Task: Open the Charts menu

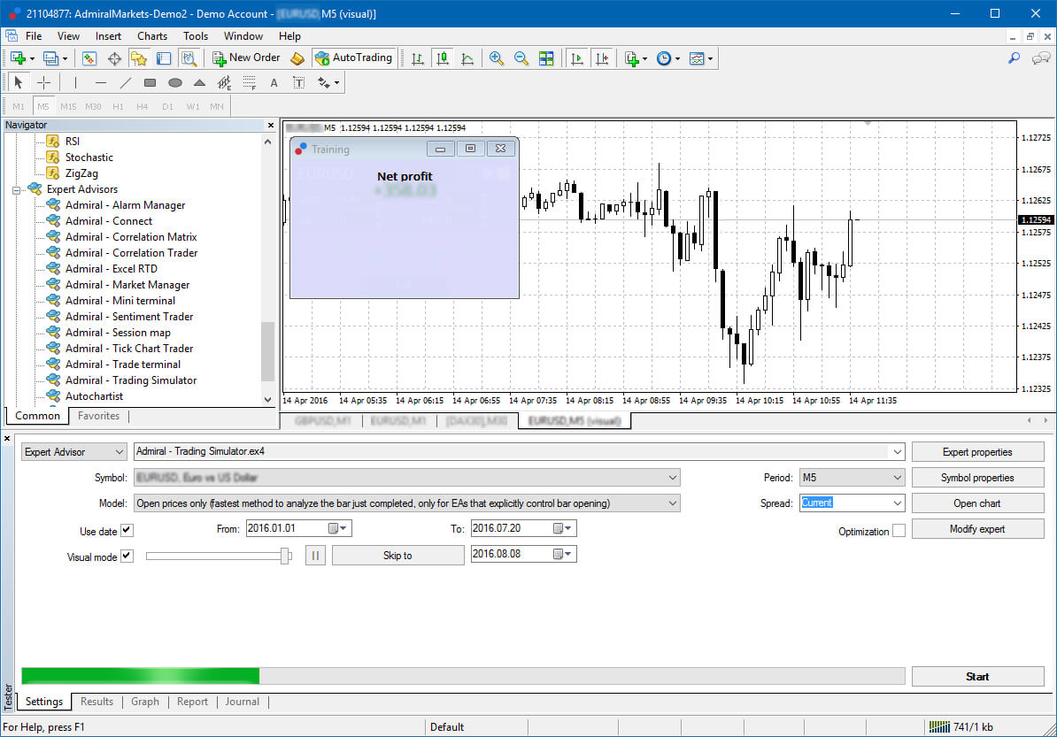Action: coord(152,36)
